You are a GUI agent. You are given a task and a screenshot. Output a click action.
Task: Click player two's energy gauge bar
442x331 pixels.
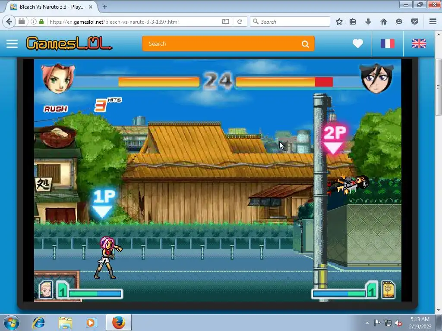pyautogui.click(x=339, y=294)
